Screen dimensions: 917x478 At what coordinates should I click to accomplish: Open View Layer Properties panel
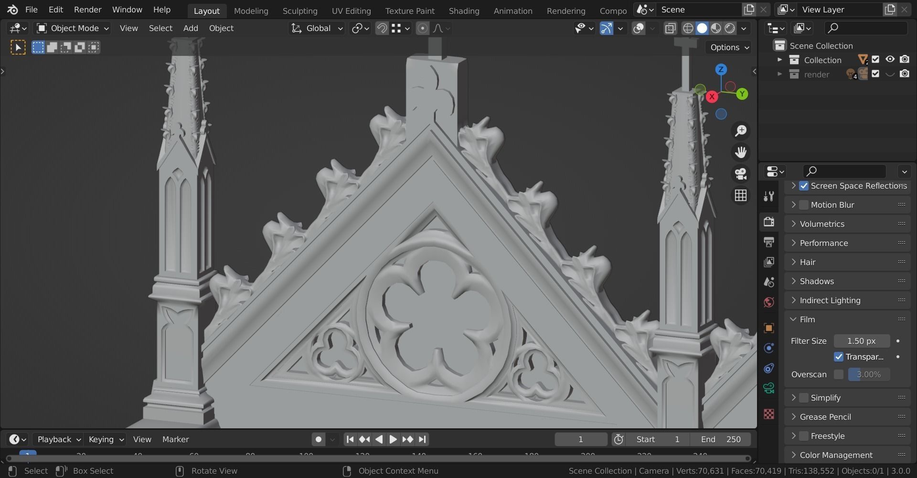click(x=769, y=262)
